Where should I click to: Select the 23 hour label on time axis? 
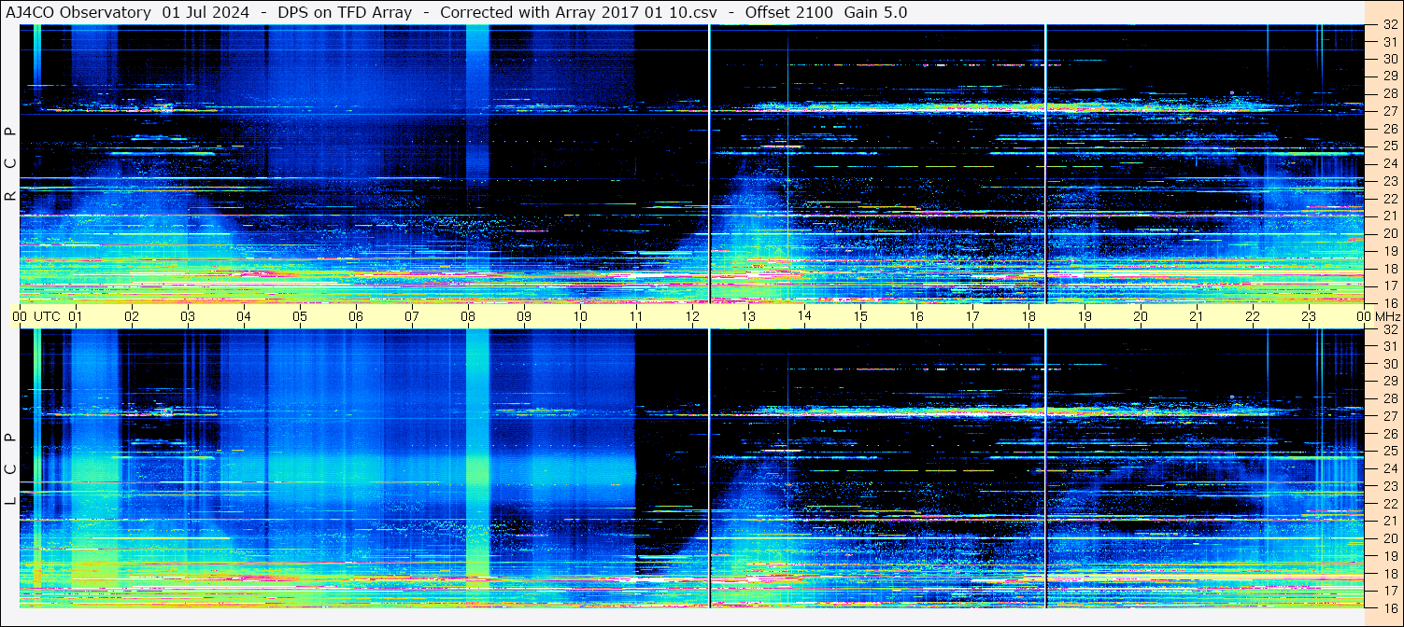point(1309,316)
